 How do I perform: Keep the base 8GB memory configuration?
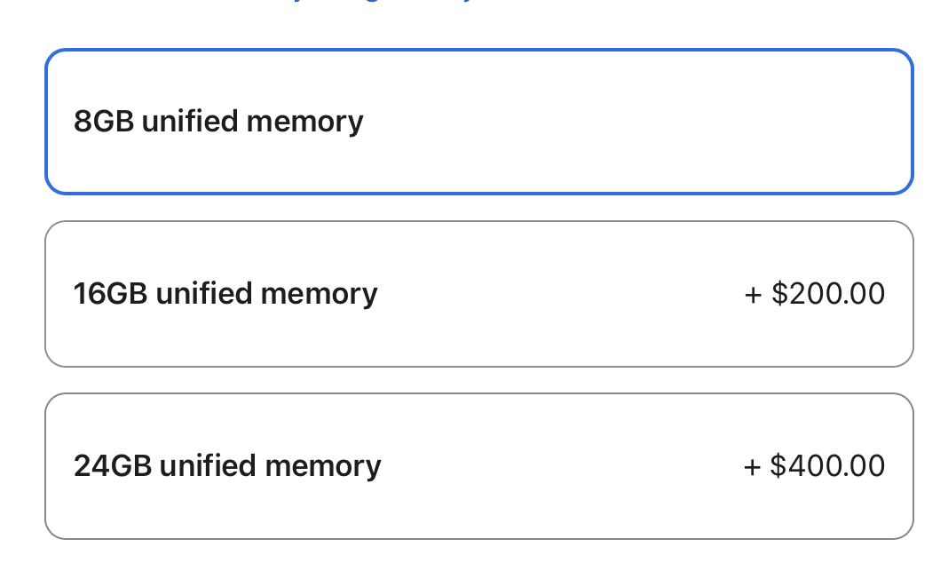click(x=478, y=122)
